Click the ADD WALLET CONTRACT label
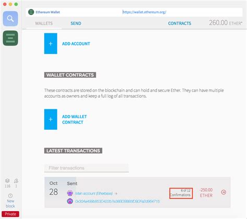Image resolution: width=247 pixels, height=219 pixels. tap(75, 119)
